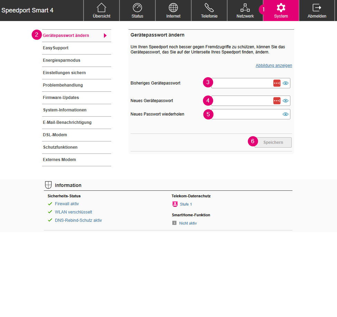Open the Telefonie phone icon
337x317 pixels.
(209, 8)
